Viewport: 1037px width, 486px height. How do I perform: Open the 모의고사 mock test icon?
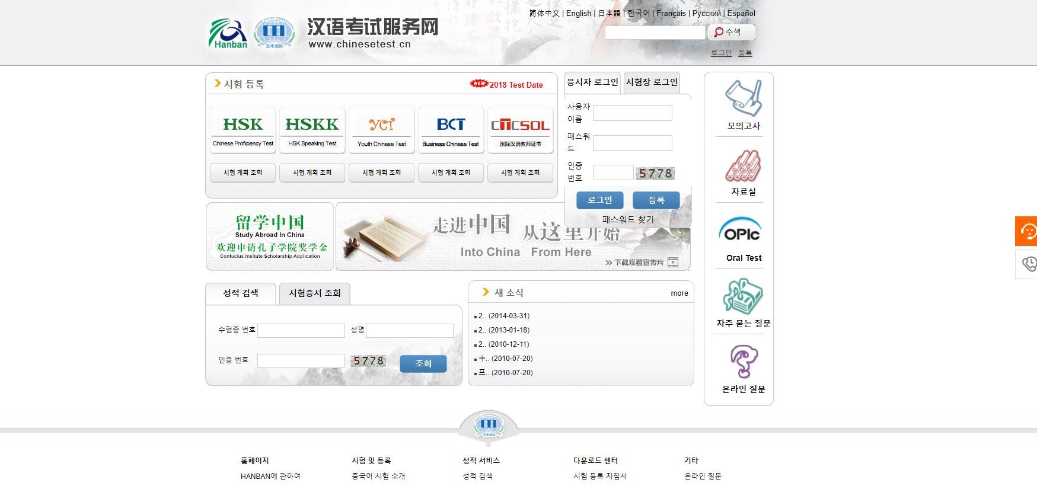(x=743, y=98)
